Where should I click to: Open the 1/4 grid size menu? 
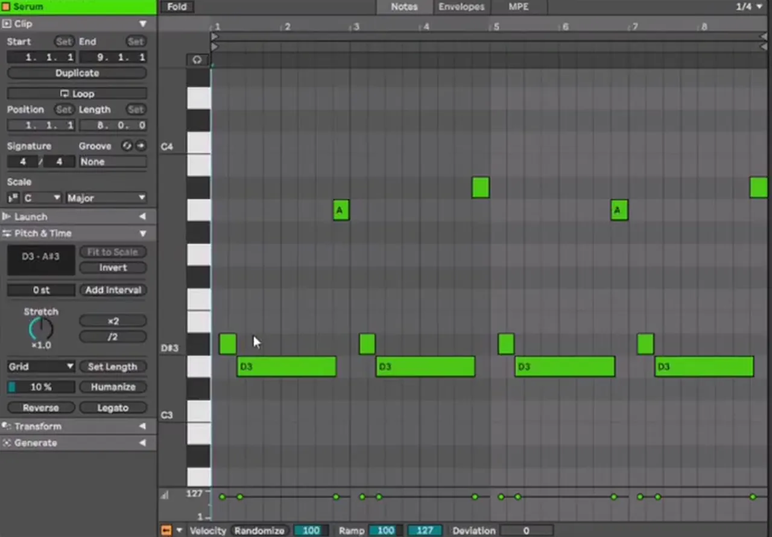click(x=749, y=7)
